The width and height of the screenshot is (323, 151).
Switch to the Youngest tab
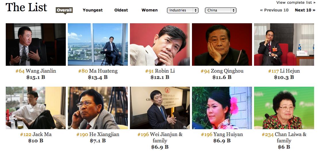point(93,10)
